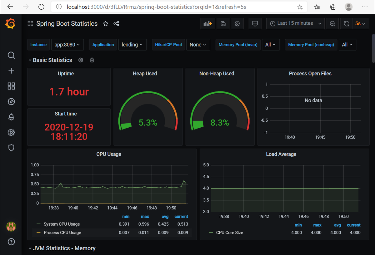Click the Create plus icon in the sidebar
This screenshot has height=255, width=375.
pyautogui.click(x=11, y=71)
